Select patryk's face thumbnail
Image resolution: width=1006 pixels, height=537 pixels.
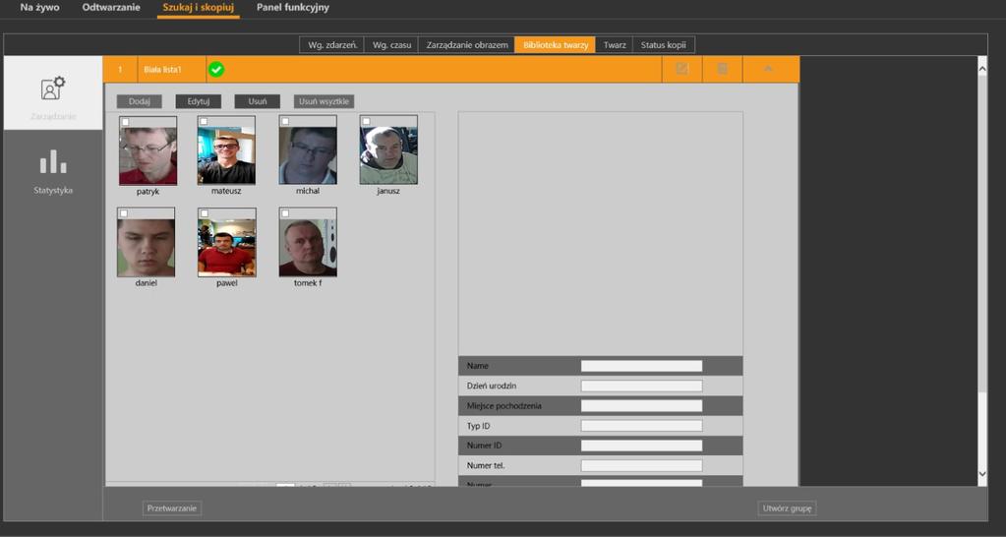click(x=148, y=150)
